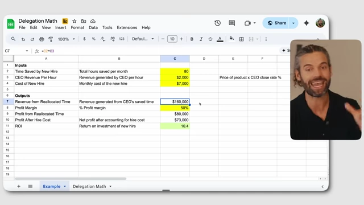Image resolution: width=364 pixels, height=205 pixels.
Task: Open version history clock icon
Action: click(x=217, y=23)
